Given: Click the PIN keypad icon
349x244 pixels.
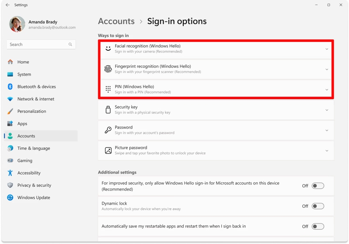Looking at the screenshot, I should (x=108, y=89).
